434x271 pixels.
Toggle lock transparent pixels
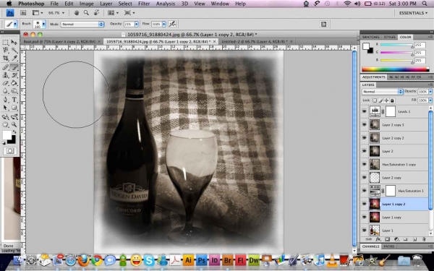[x=375, y=100]
